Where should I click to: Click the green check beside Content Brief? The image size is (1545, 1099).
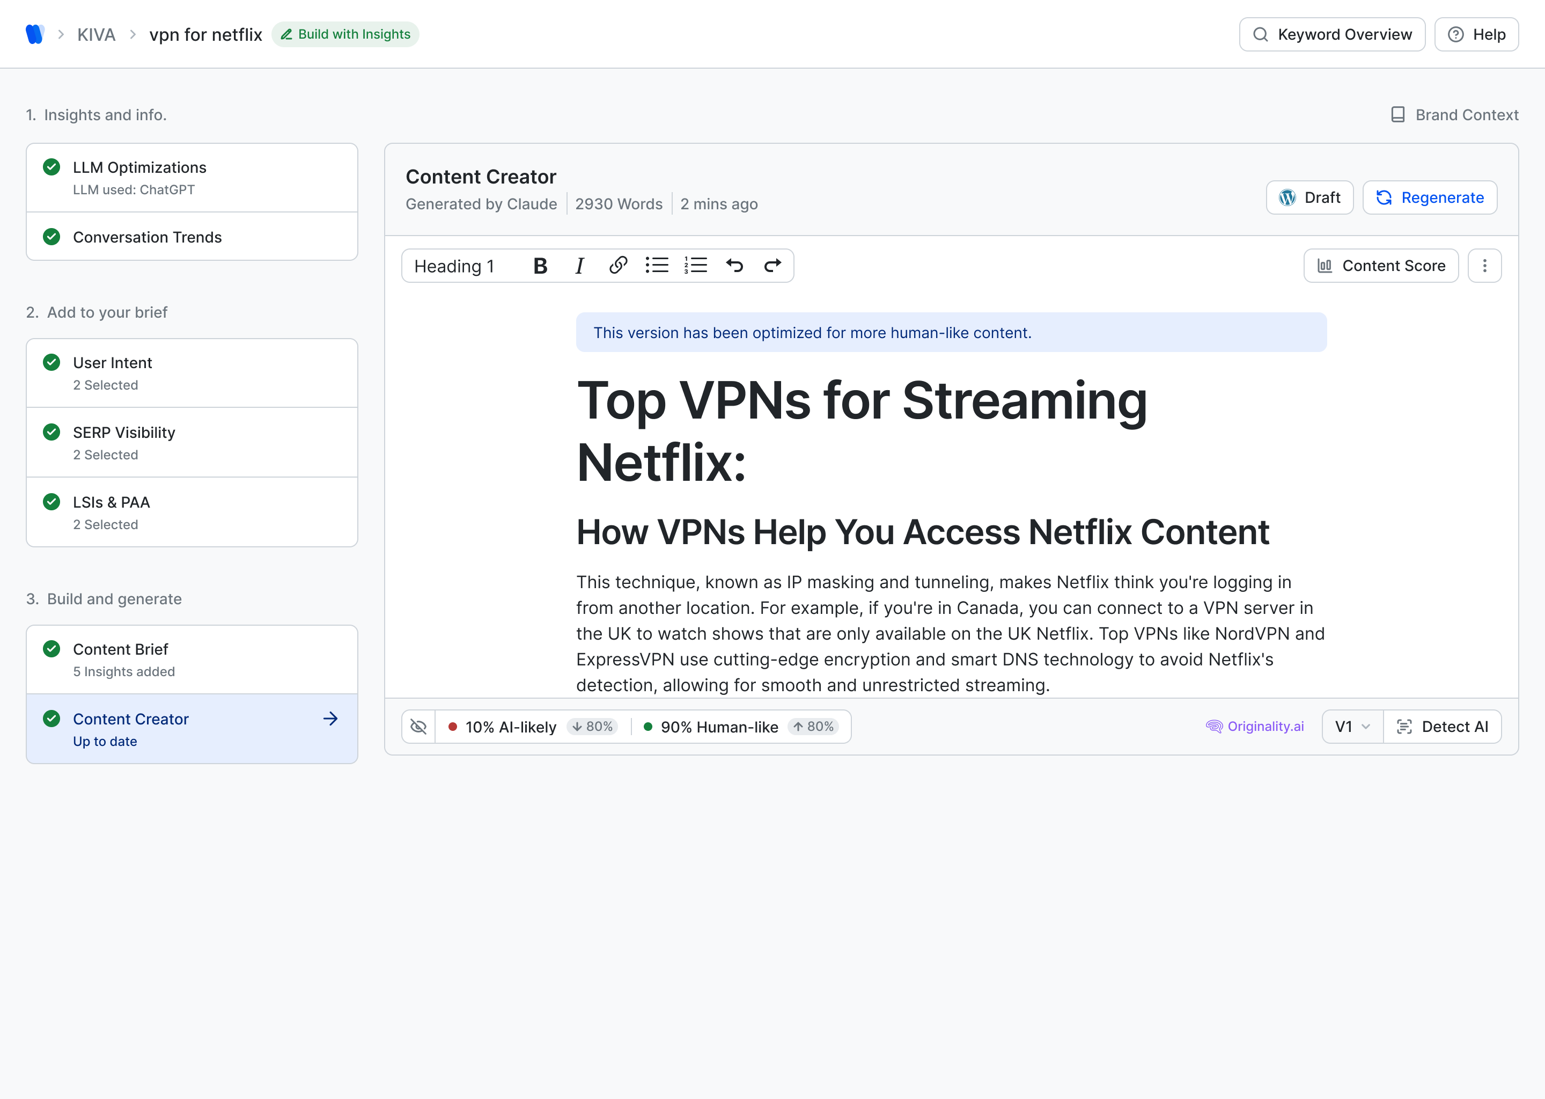(51, 648)
